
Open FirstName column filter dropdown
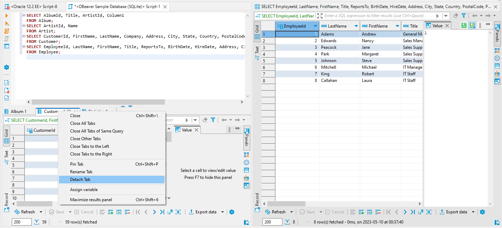(397, 26)
